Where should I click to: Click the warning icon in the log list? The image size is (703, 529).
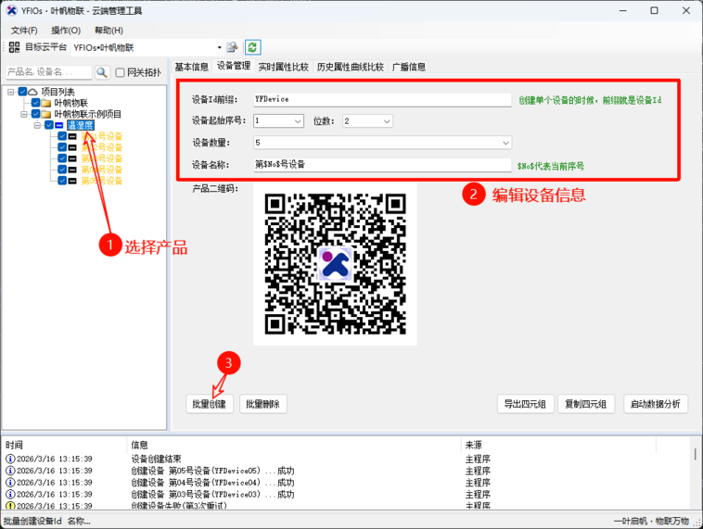click(x=10, y=506)
